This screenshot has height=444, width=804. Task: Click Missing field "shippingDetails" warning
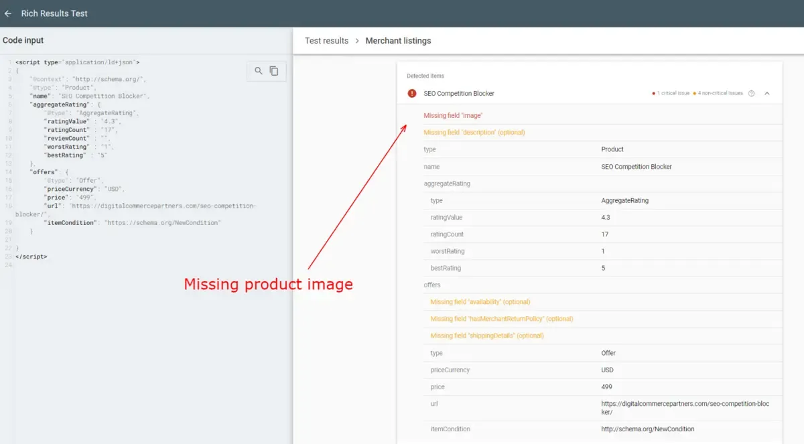pos(486,336)
